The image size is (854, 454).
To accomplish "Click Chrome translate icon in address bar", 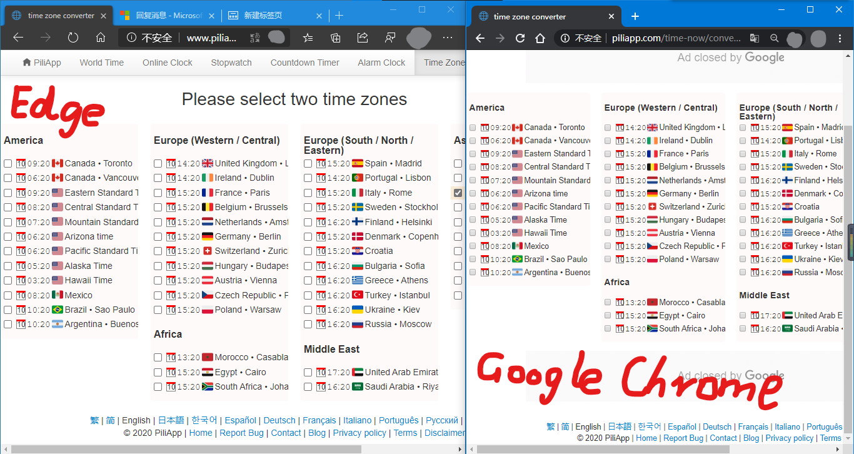I will point(755,38).
